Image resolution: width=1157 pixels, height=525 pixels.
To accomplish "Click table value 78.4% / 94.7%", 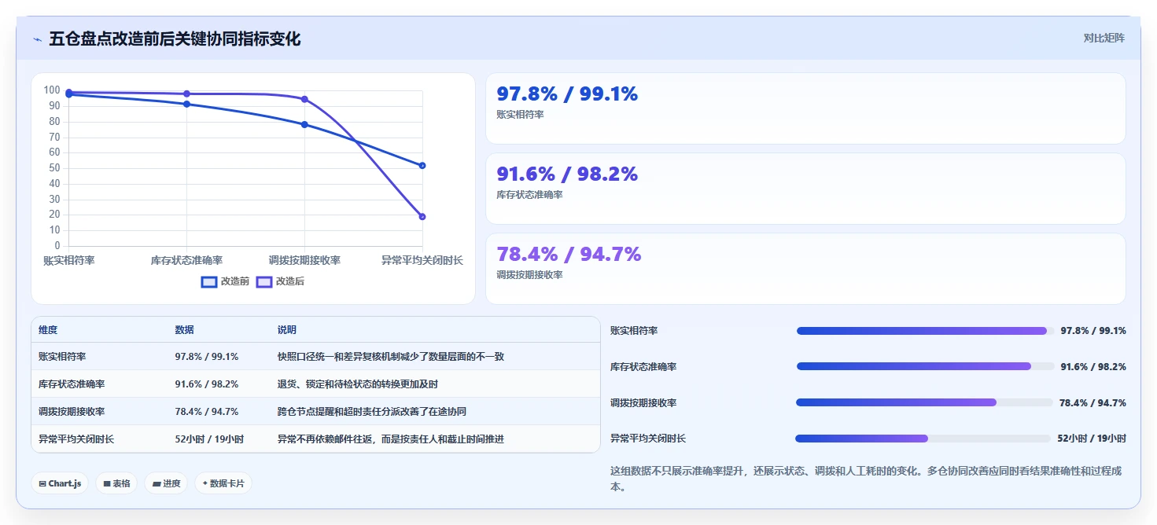I will tap(206, 412).
